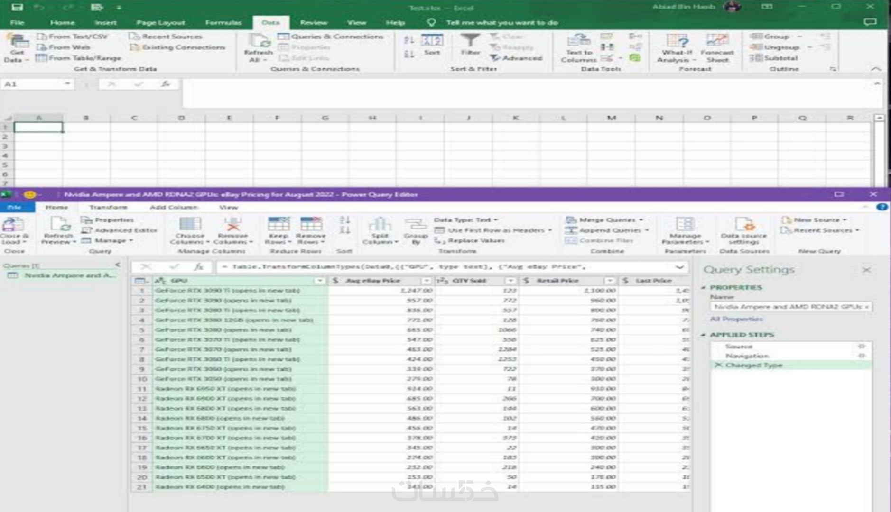This screenshot has height=512, width=891.
Task: Select Nvidia Ampere query in Queries list
Action: pos(61,275)
